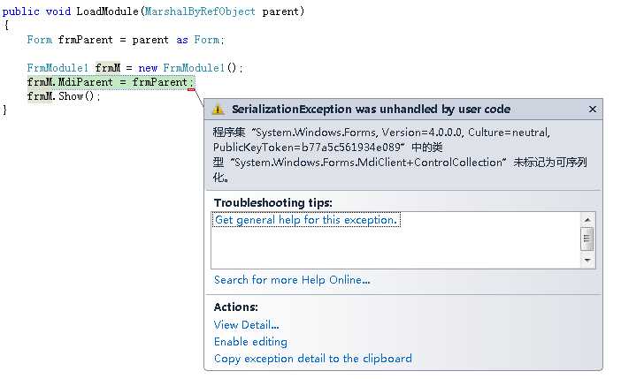The width and height of the screenshot is (621, 379).
Task: Close the SerializationException popup
Action: point(593,110)
